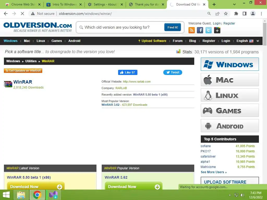Switch to the Thank you for downloading tab
The width and height of the screenshot is (267, 200).
pos(146,4)
